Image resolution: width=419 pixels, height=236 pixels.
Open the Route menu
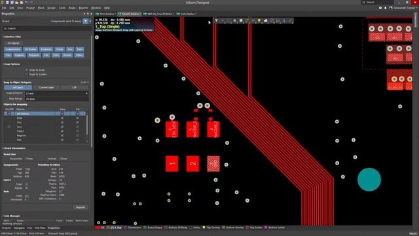tap(72, 8)
